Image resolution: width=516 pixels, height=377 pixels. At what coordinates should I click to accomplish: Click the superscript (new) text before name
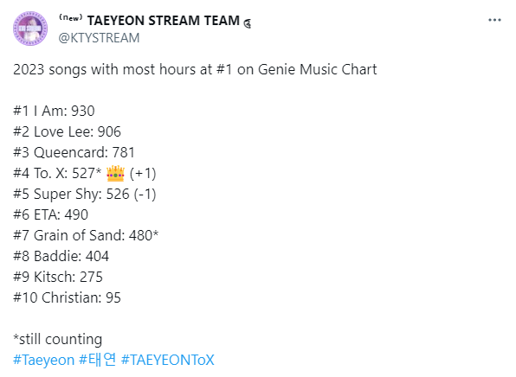click(x=71, y=18)
